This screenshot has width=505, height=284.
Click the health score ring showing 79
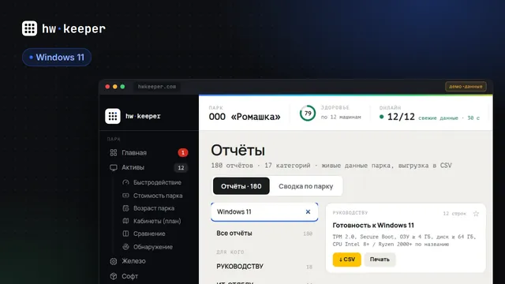click(308, 113)
